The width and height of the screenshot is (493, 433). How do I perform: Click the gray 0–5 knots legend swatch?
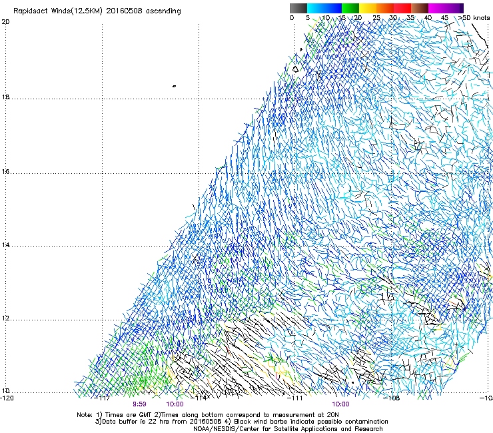298,8
